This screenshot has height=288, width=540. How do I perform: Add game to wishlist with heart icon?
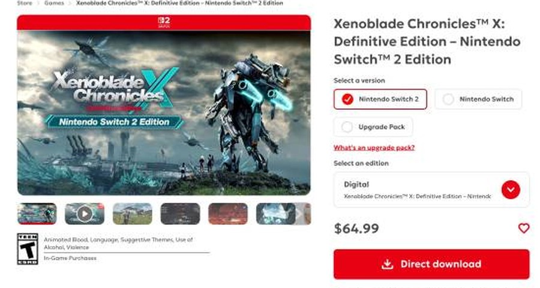[523, 228]
